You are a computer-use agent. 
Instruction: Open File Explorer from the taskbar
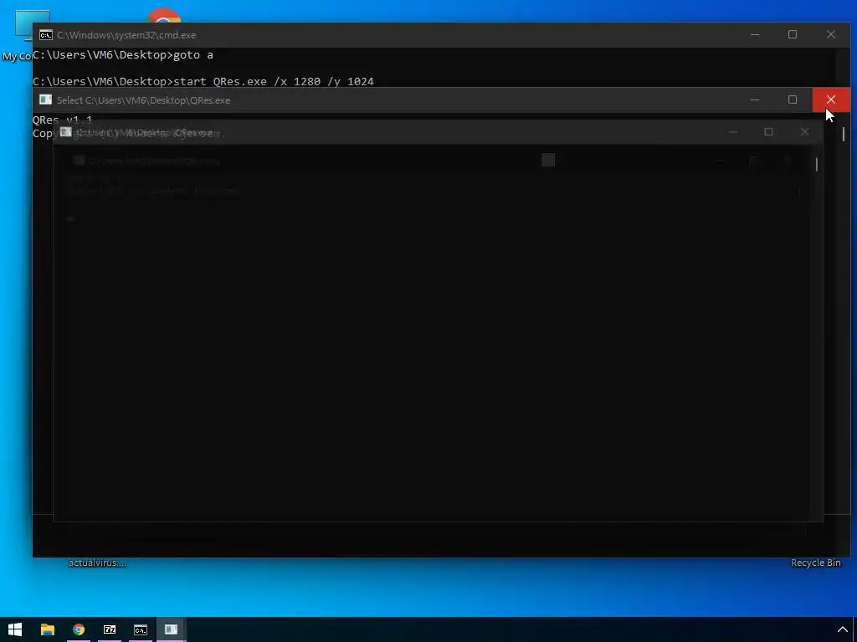click(x=48, y=629)
